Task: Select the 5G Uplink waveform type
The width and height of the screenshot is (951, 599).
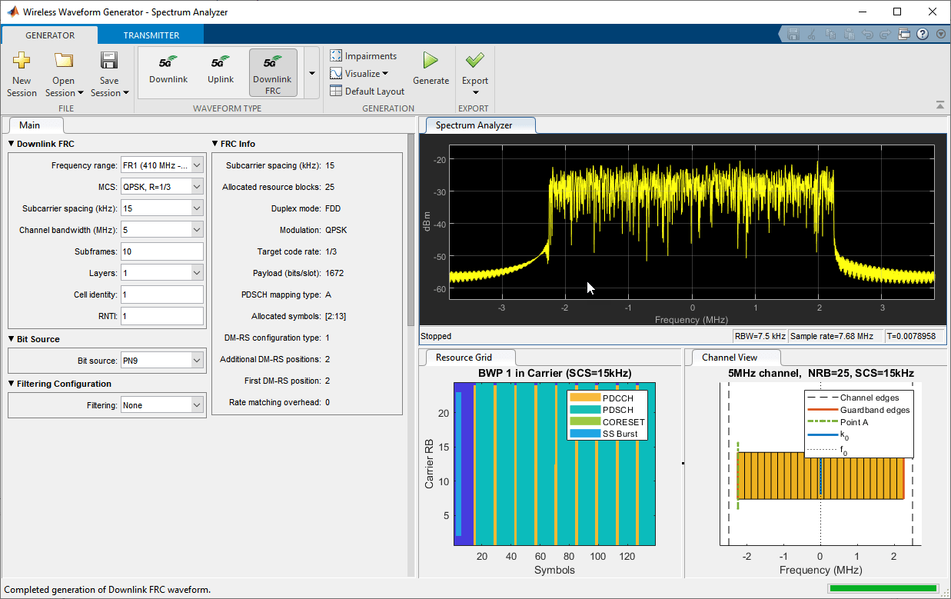Action: point(221,69)
